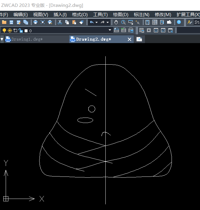Cut selection with scissors icon
200x210 pixels.
pos(60,22)
